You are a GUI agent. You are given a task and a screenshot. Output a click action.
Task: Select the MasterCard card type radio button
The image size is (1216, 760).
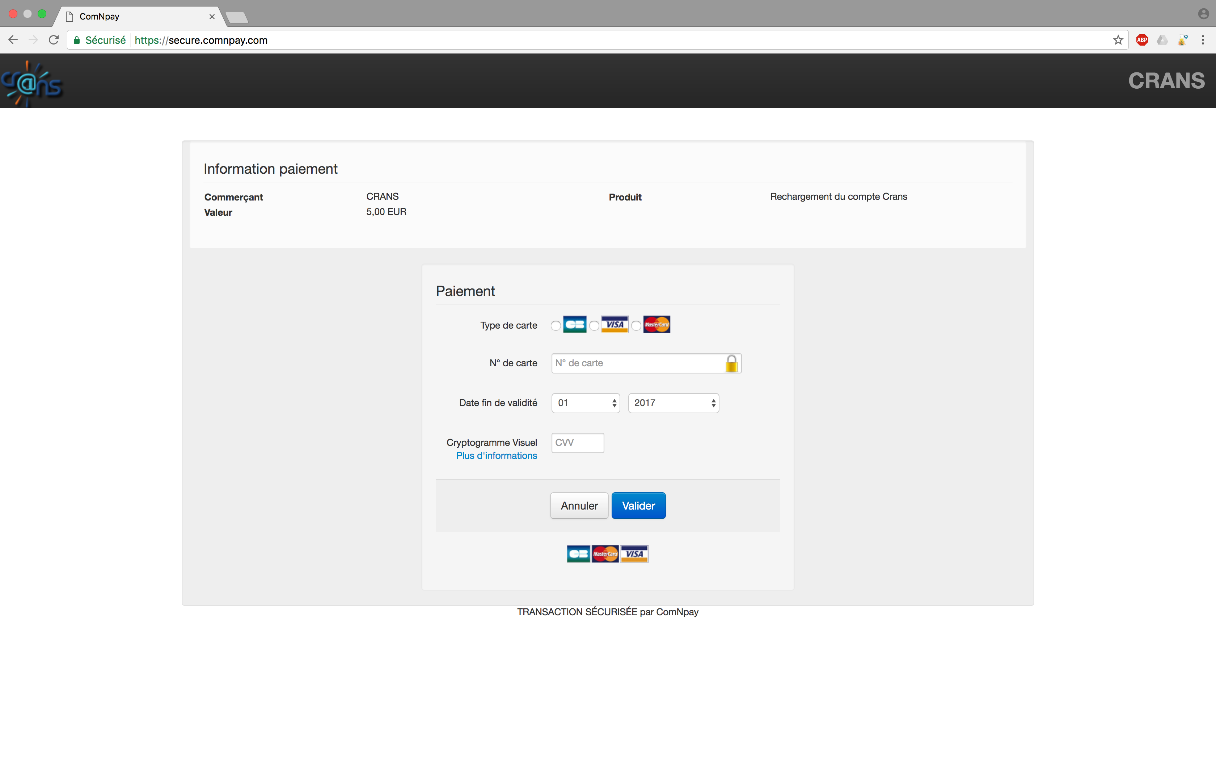click(x=636, y=326)
